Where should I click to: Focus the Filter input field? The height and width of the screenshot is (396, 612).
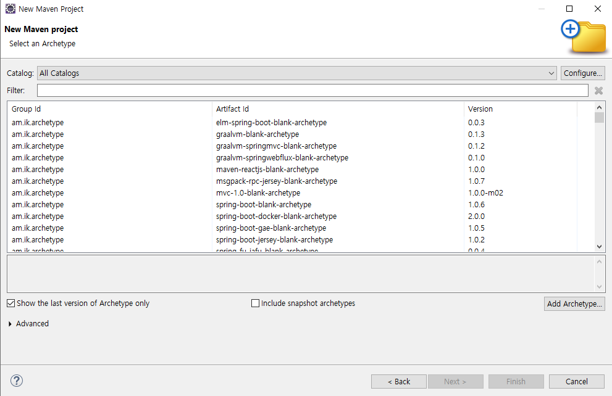(312, 91)
